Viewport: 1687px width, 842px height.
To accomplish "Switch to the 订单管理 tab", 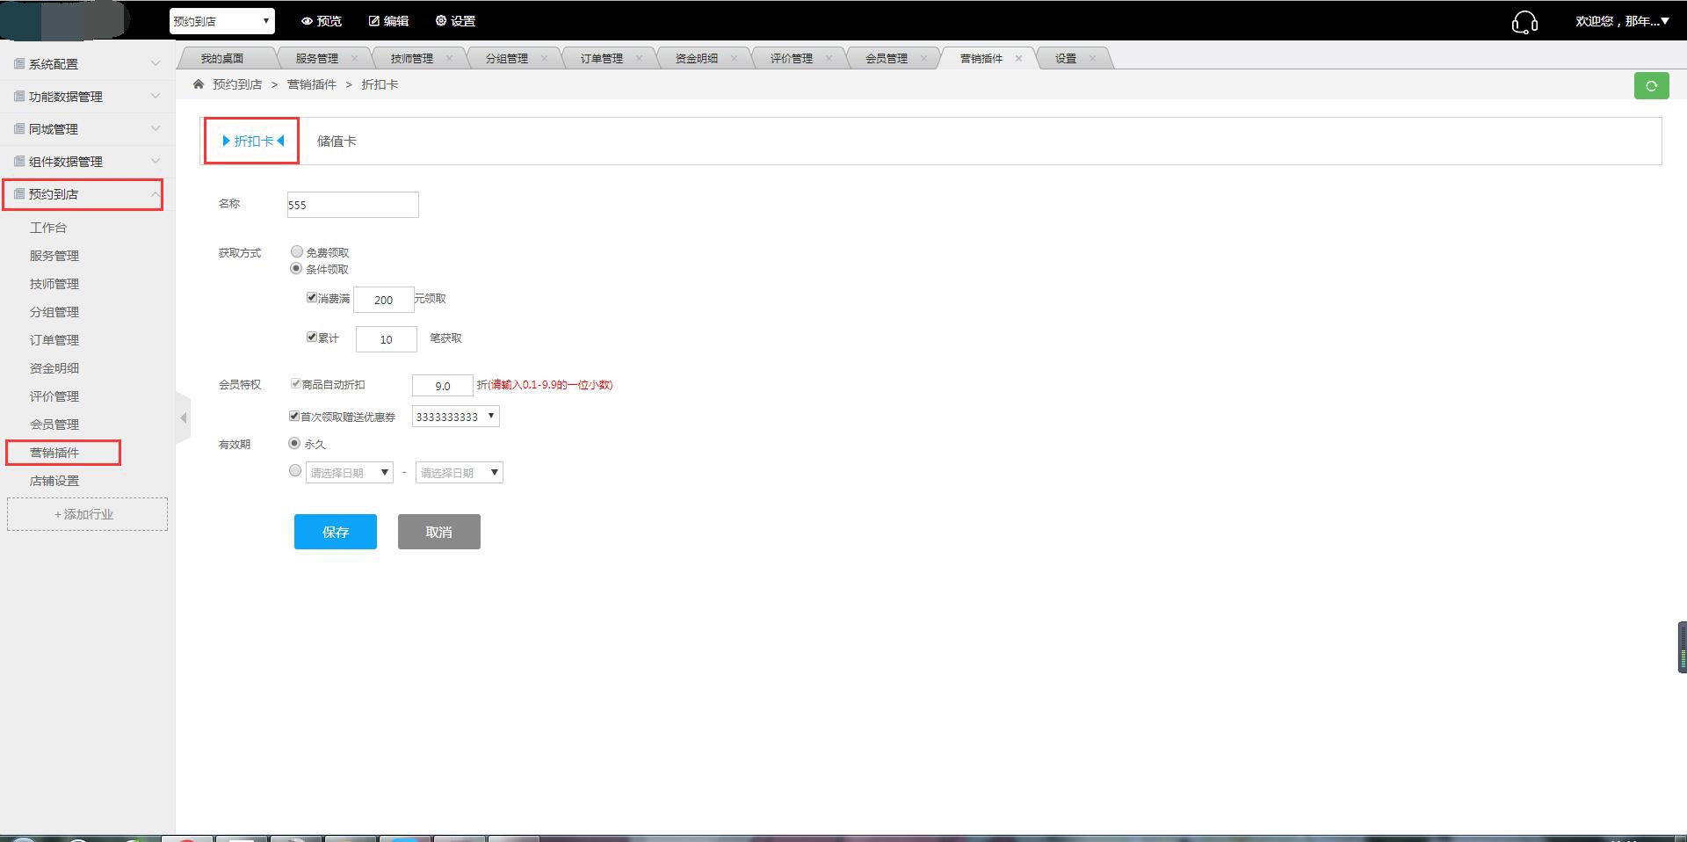I will [x=602, y=59].
